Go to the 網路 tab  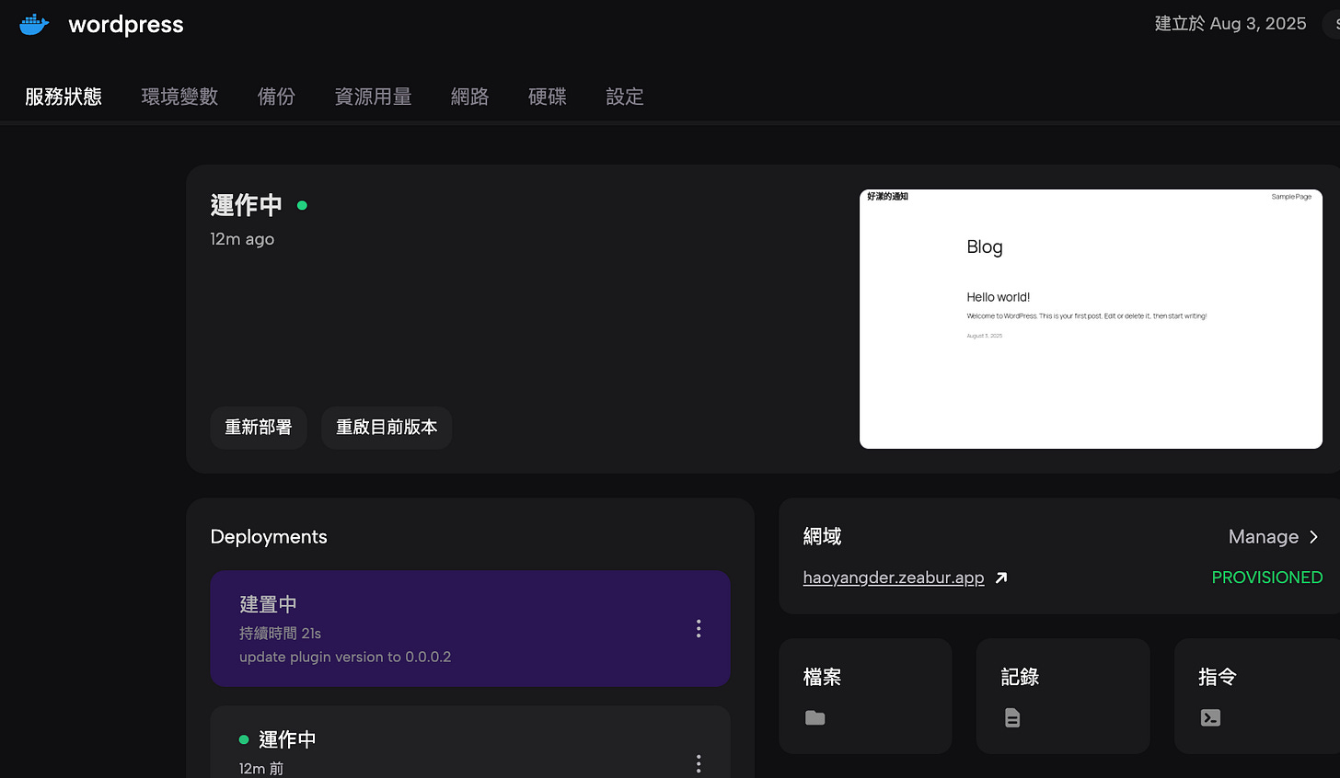469,97
